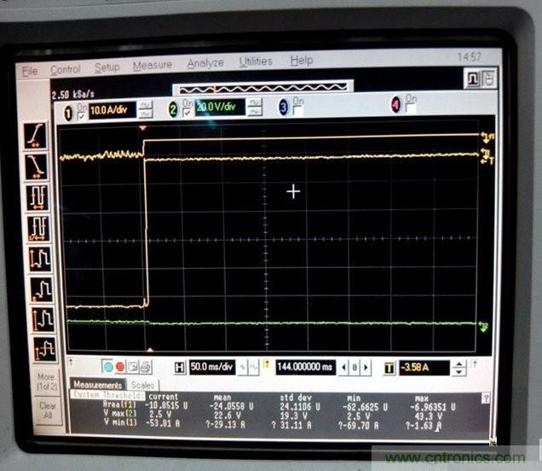Screen dimensions: 542x471
Task: Adjust channel 1 10.0 A/div scale arrows
Action: click(145, 108)
